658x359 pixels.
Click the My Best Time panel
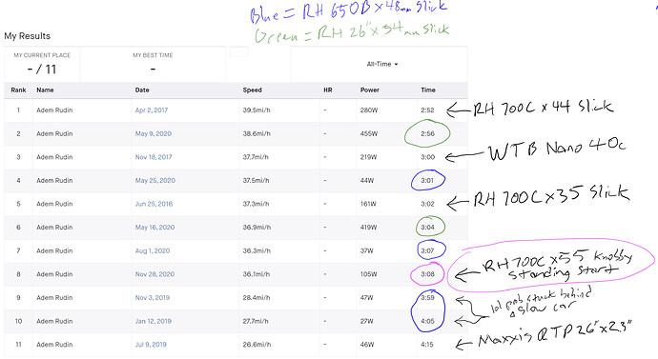click(153, 64)
